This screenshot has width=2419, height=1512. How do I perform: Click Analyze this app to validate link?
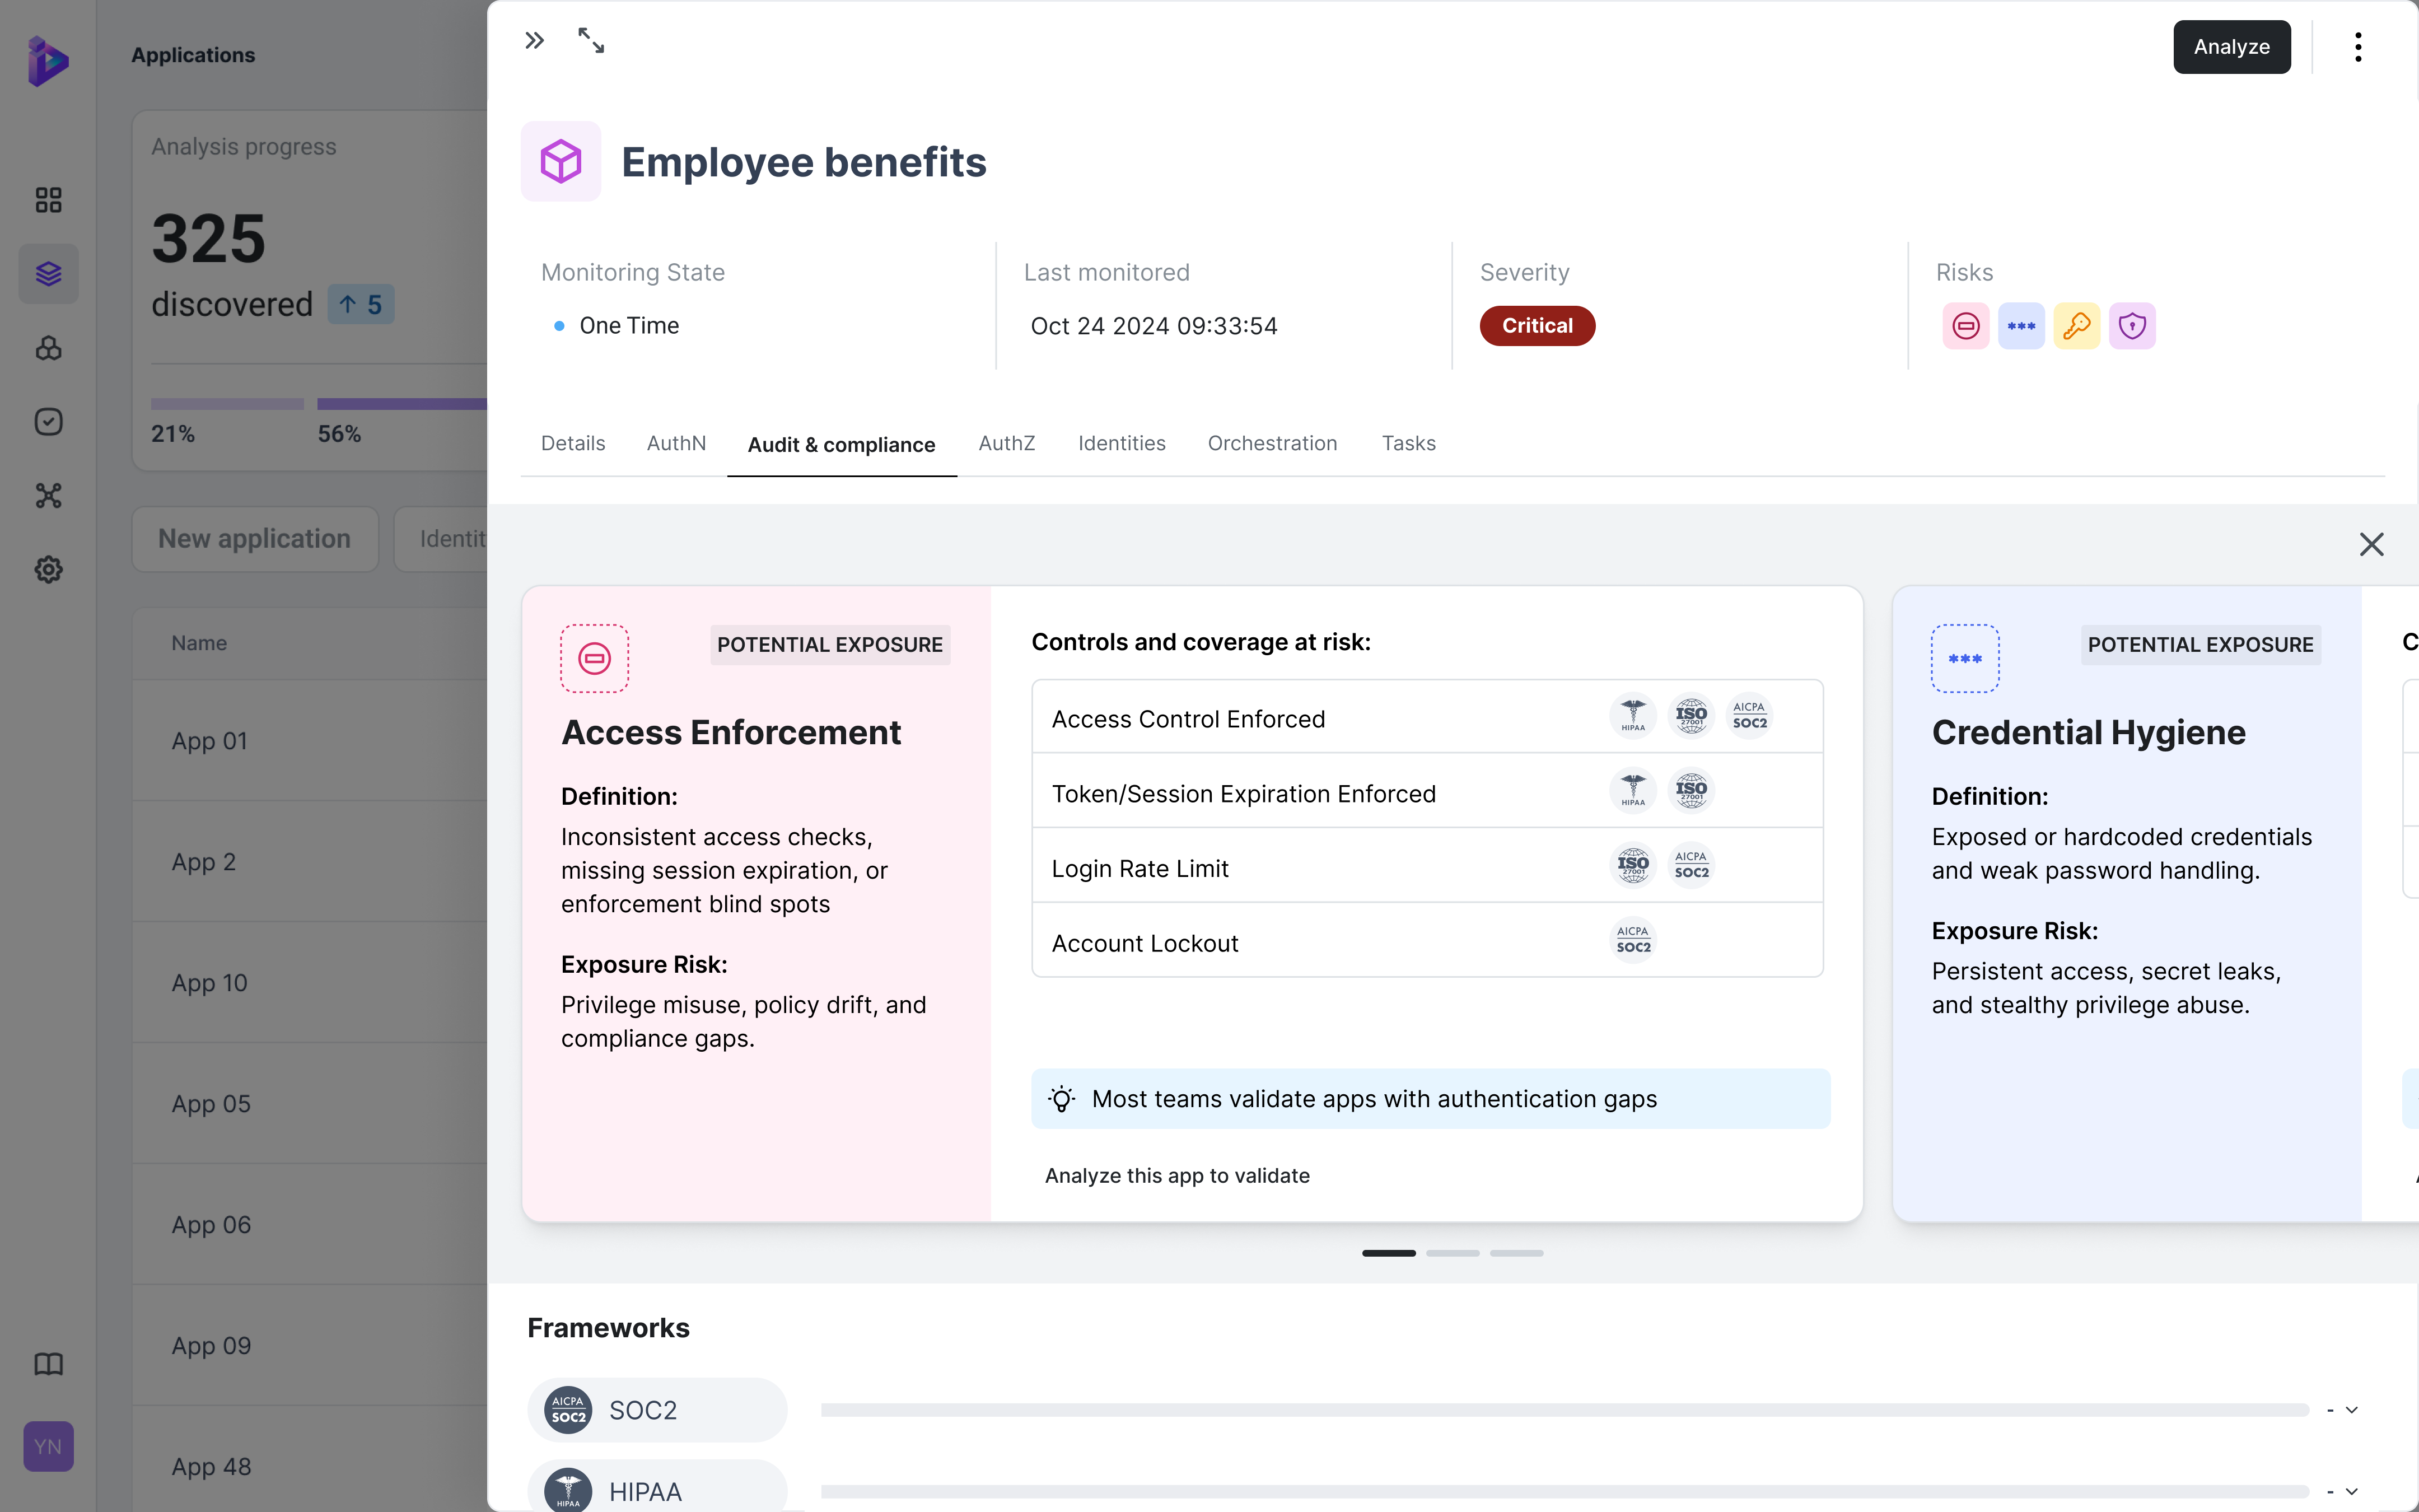coord(1176,1176)
